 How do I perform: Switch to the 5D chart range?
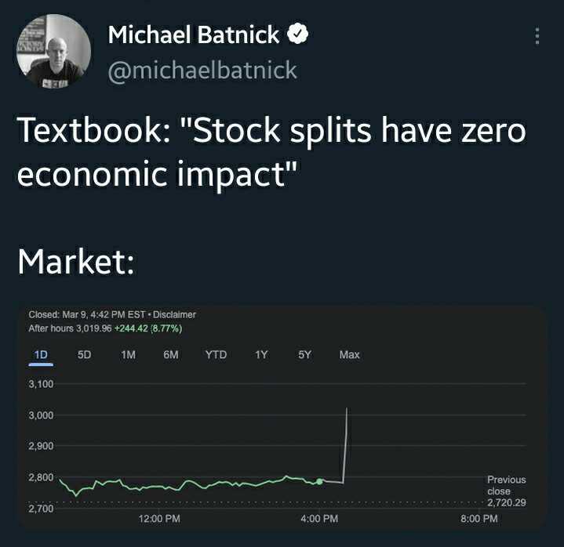[x=85, y=355]
